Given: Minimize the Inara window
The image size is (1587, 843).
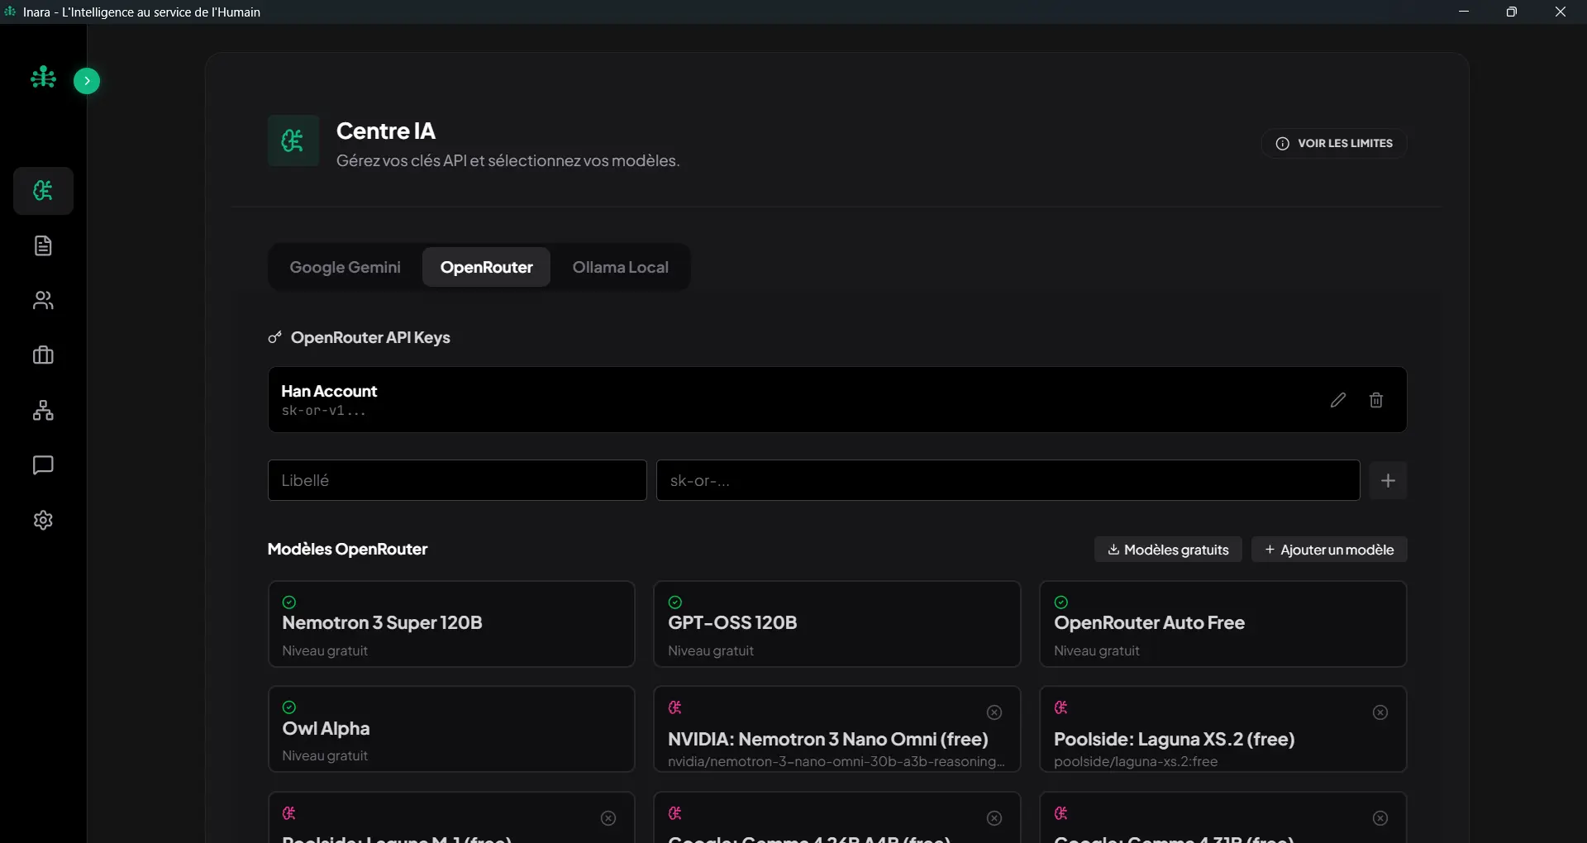Looking at the screenshot, I should (x=1464, y=12).
